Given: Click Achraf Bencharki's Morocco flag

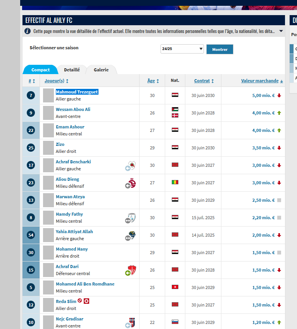Looking at the screenshot, I should [175, 165].
